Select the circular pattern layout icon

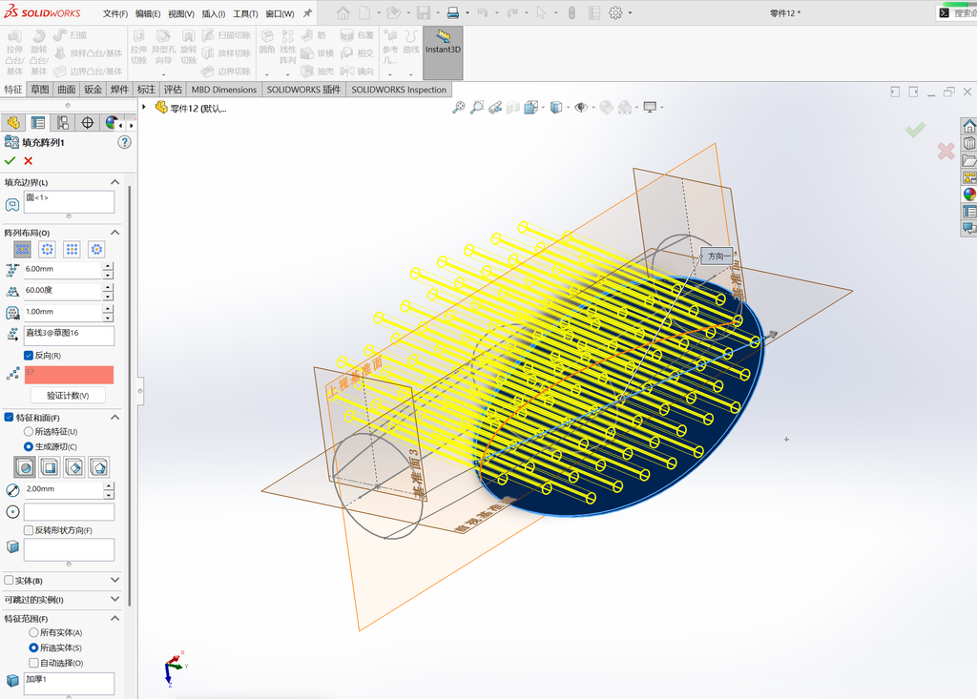point(48,249)
